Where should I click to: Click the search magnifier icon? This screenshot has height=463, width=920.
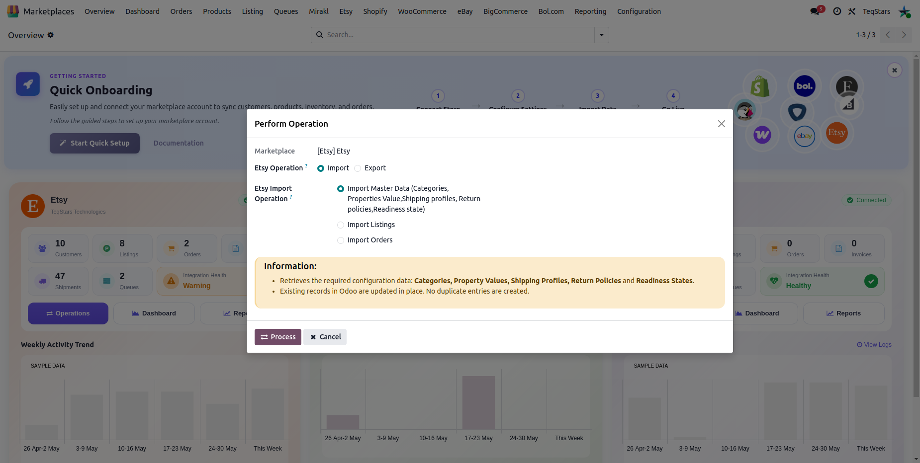click(320, 35)
